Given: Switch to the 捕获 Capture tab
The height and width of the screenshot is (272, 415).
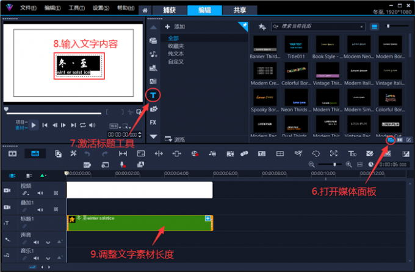Looking at the screenshot, I should 170,10.
